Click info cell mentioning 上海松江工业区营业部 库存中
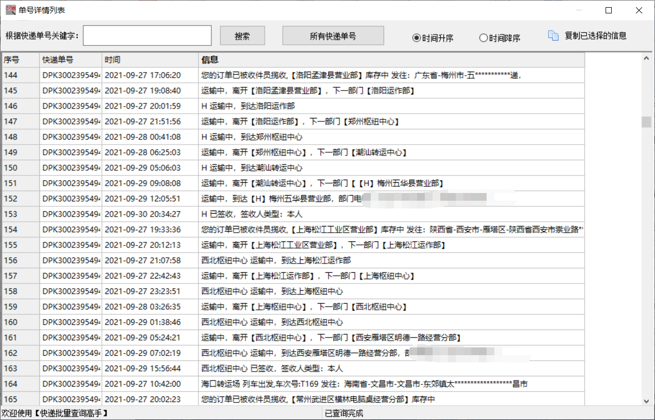Screen dimensions: 655x420 [392, 230]
